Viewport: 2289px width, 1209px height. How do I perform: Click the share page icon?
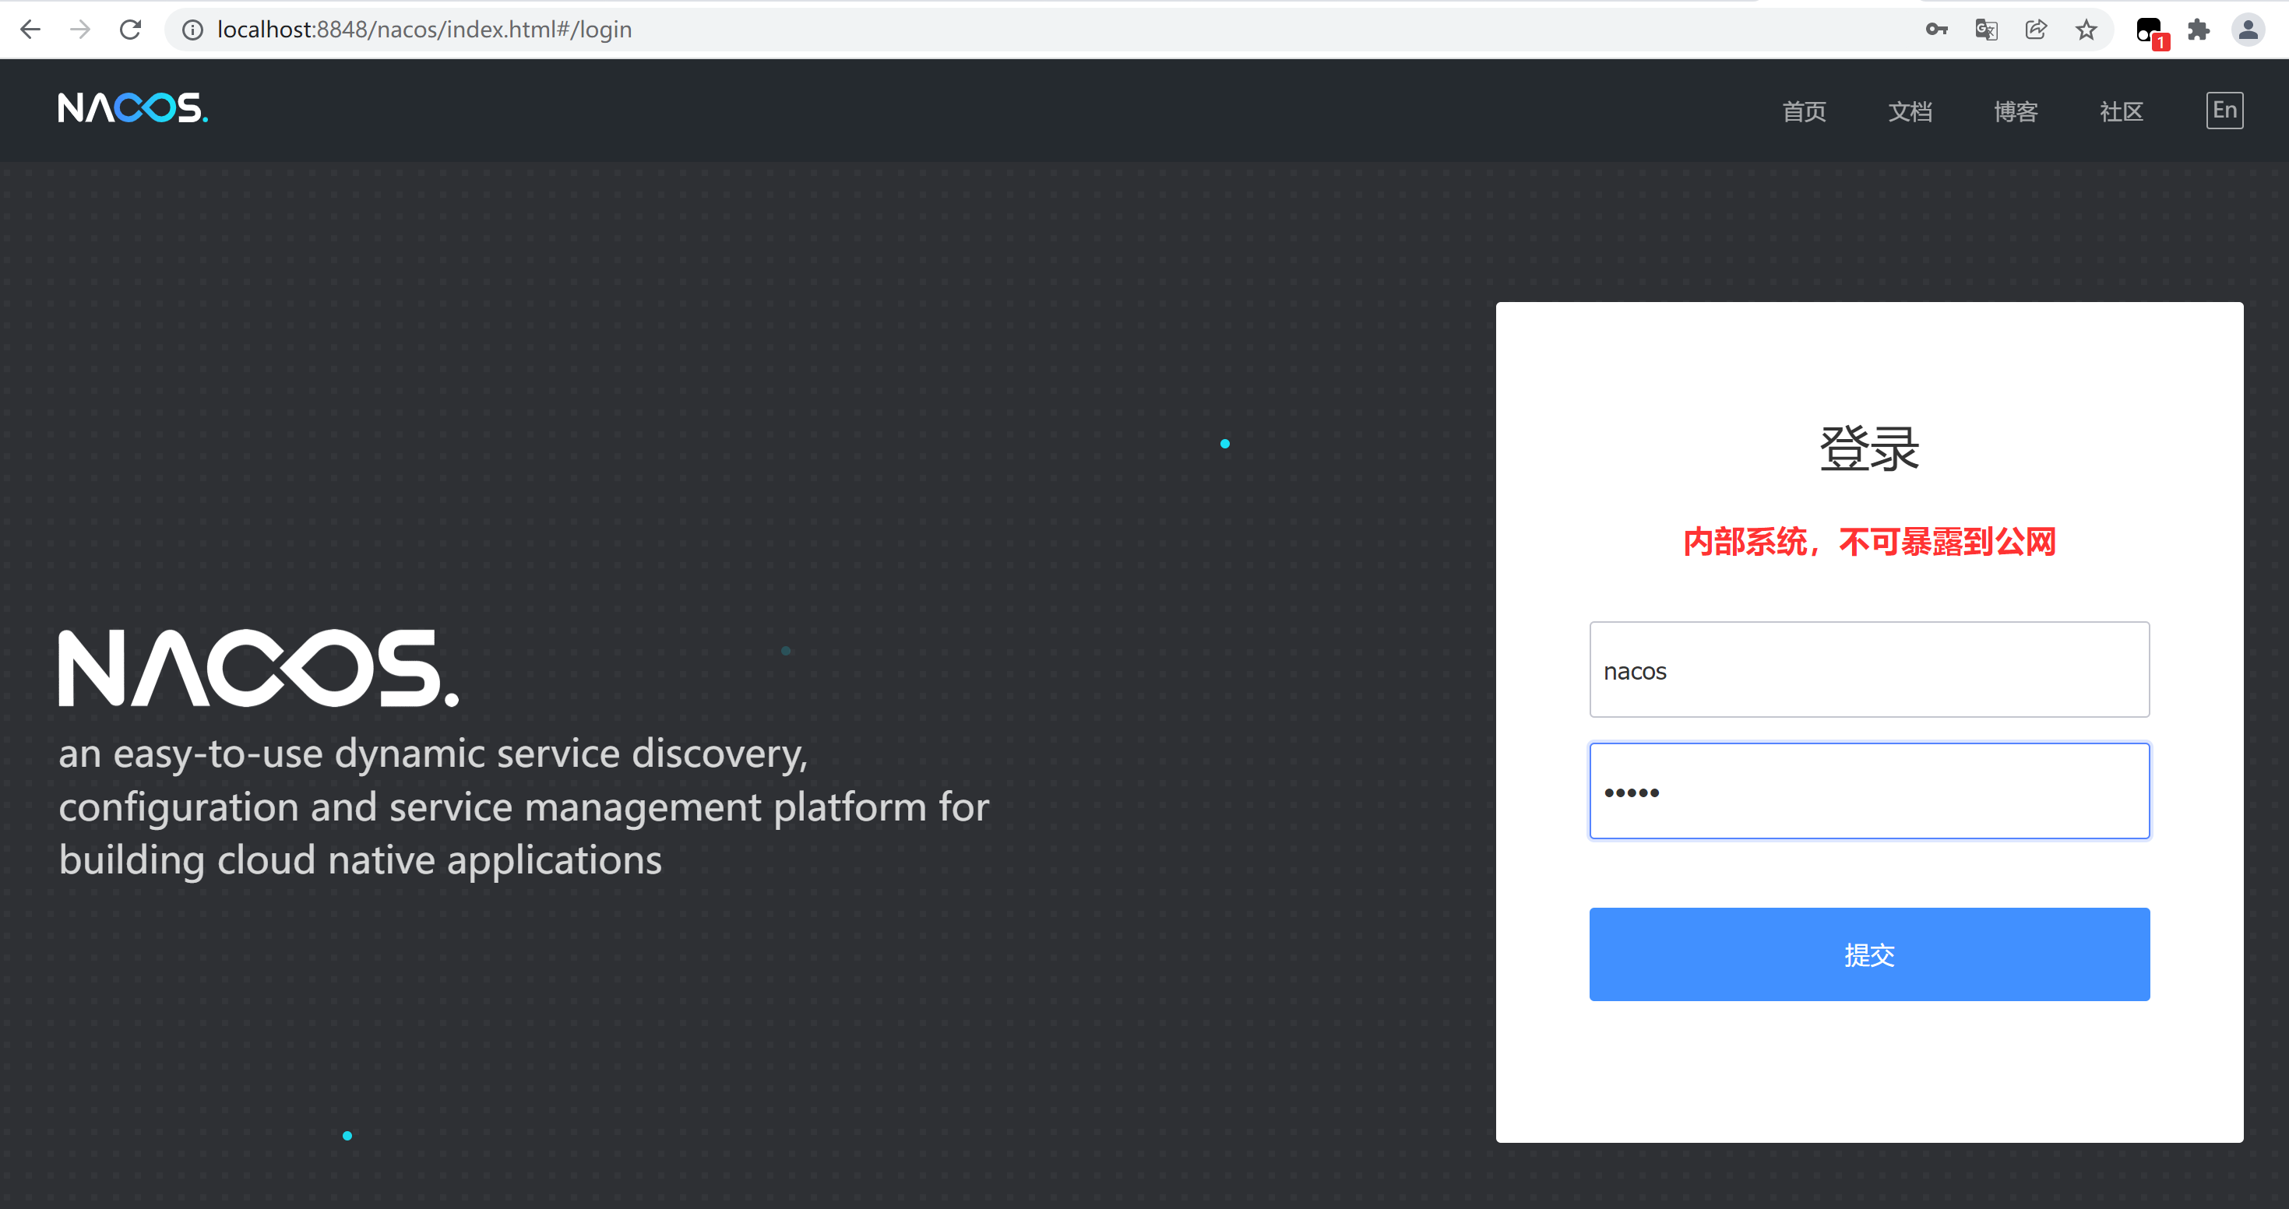pyautogui.click(x=2036, y=30)
